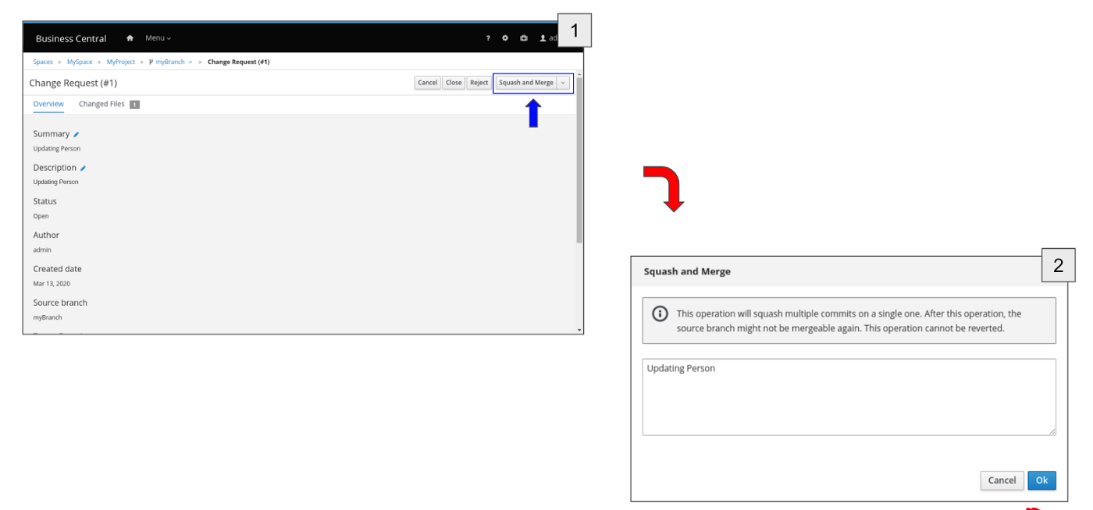The width and height of the screenshot is (1093, 510).
Task: Cancel the Squash and Merge dialog
Action: [x=1002, y=480]
